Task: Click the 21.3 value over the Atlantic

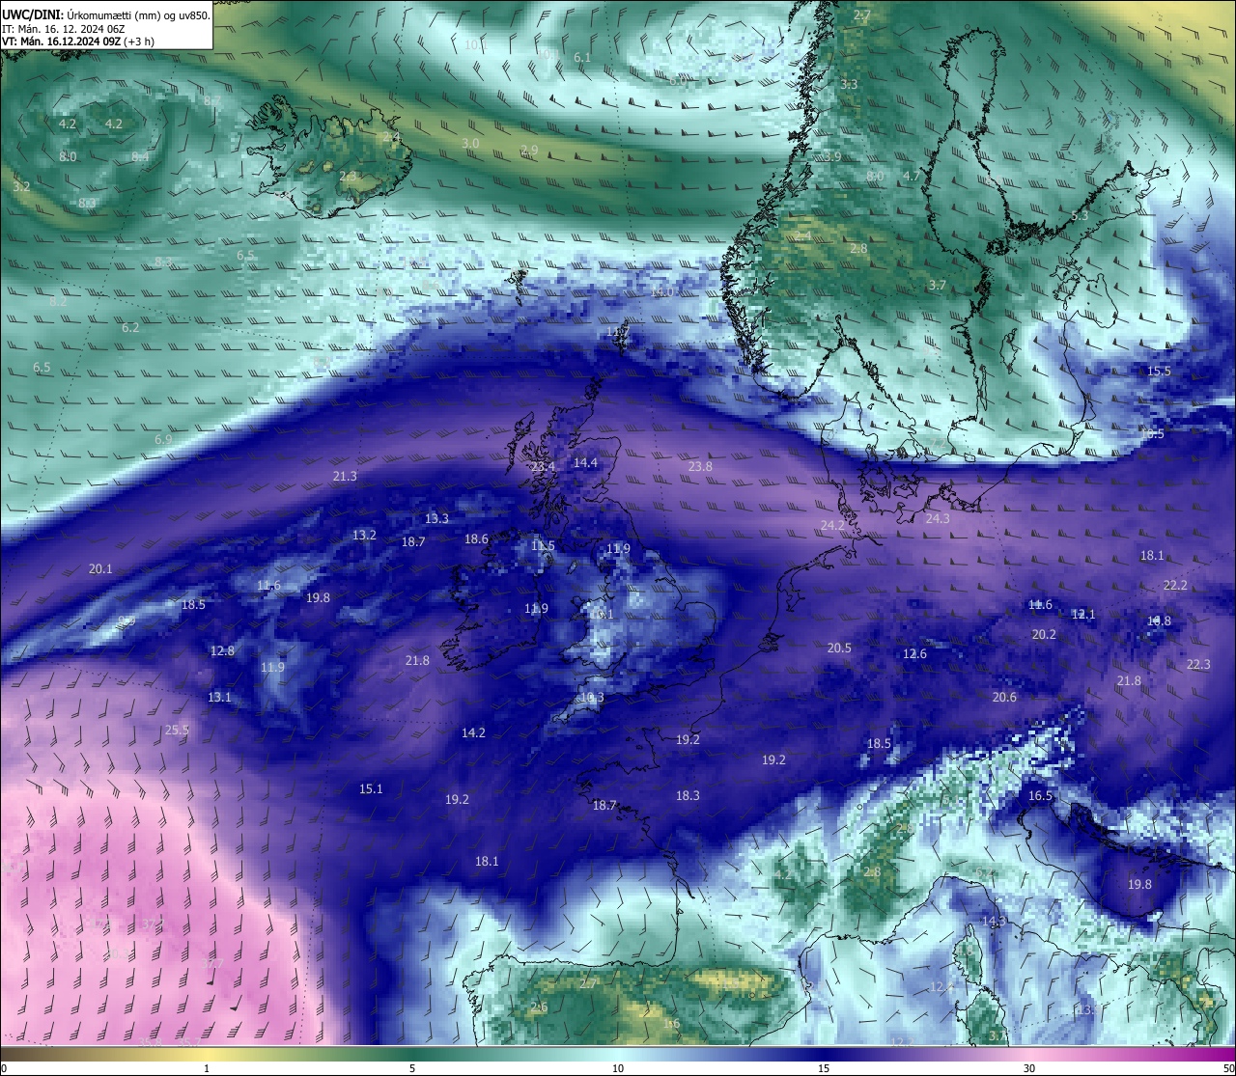Action: pyautogui.click(x=345, y=477)
